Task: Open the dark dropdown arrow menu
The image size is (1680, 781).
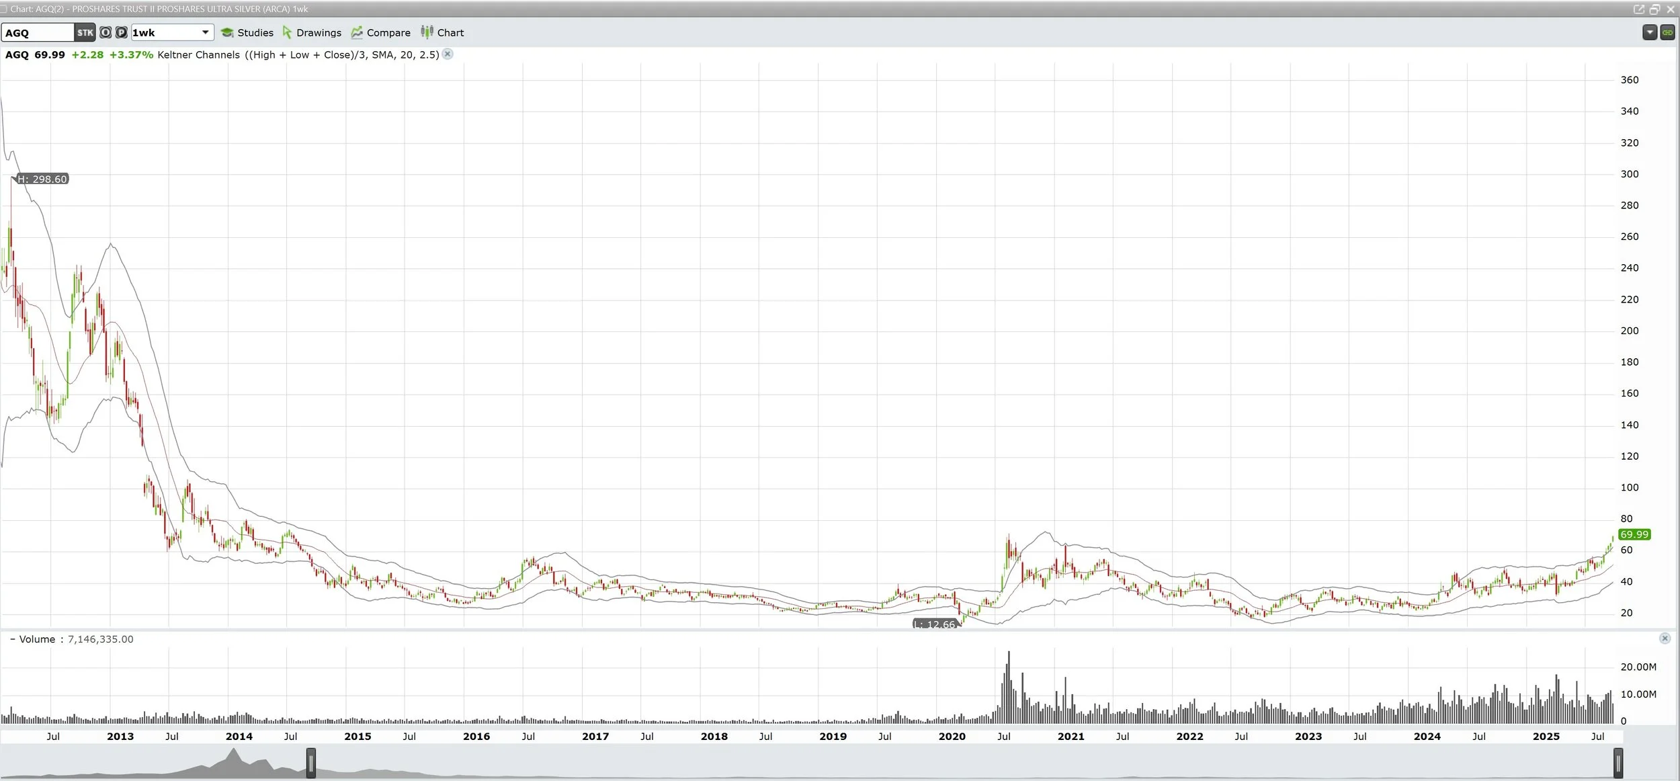Action: point(1650,32)
